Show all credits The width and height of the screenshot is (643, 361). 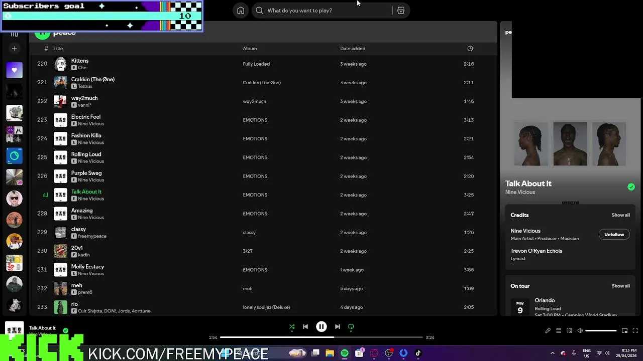click(x=620, y=215)
